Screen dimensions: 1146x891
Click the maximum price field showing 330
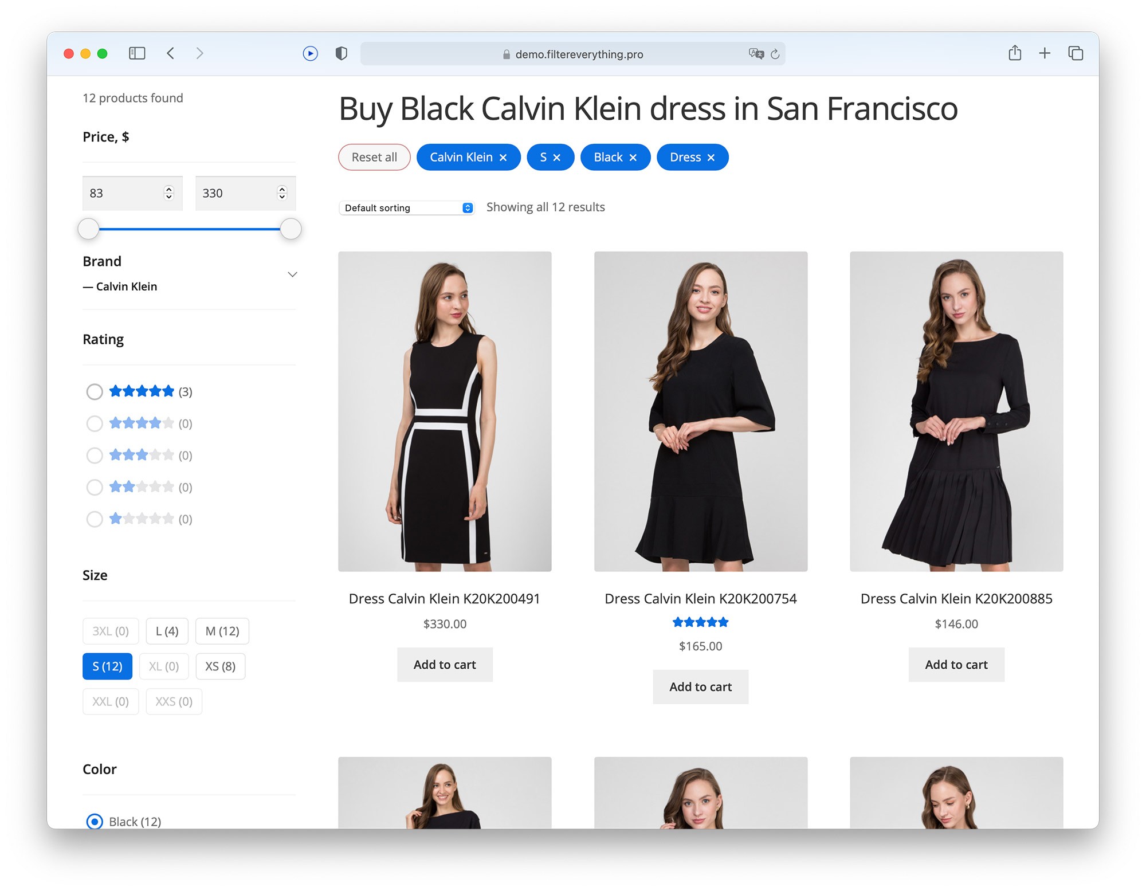(245, 193)
